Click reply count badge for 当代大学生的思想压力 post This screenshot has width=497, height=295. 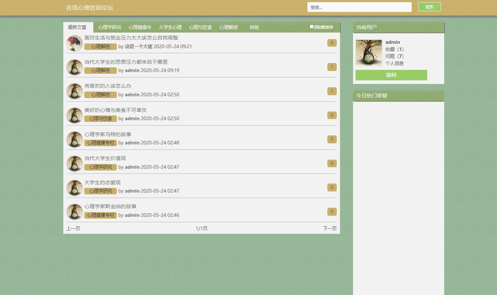click(332, 67)
